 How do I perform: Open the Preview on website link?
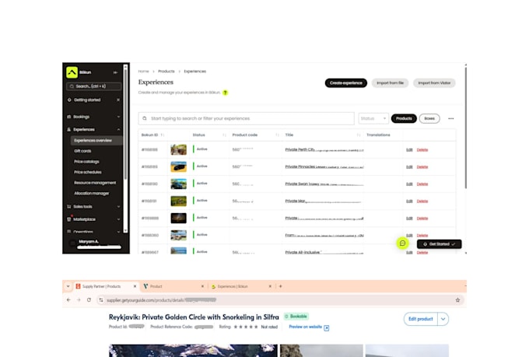coord(306,327)
